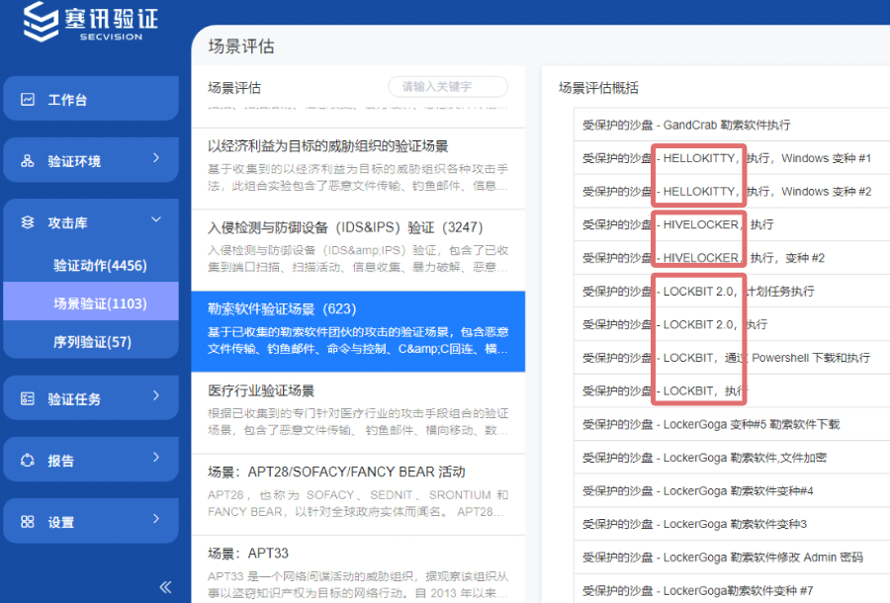Select 场景验证(1103) submenu

91,302
